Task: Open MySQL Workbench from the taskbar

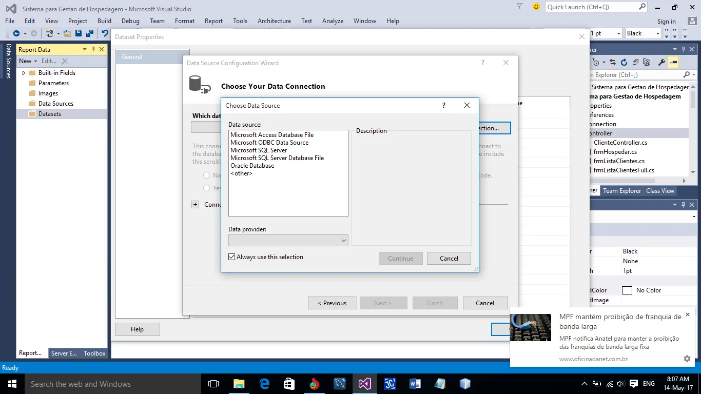Action: coord(340,384)
